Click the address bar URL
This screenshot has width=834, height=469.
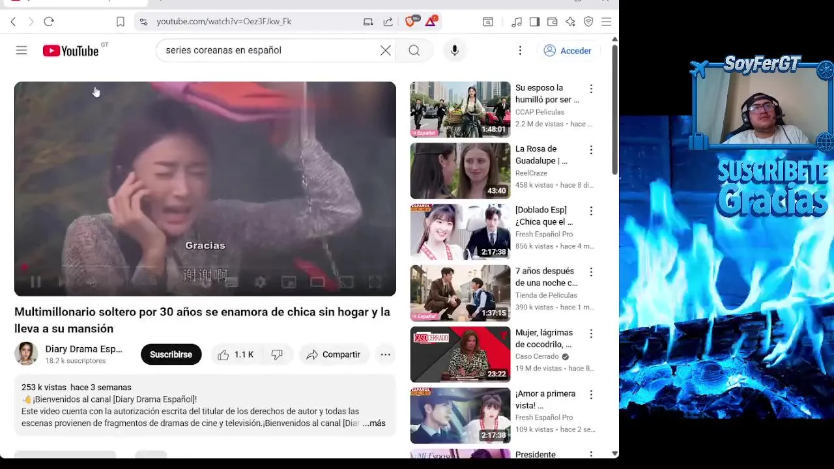[223, 21]
